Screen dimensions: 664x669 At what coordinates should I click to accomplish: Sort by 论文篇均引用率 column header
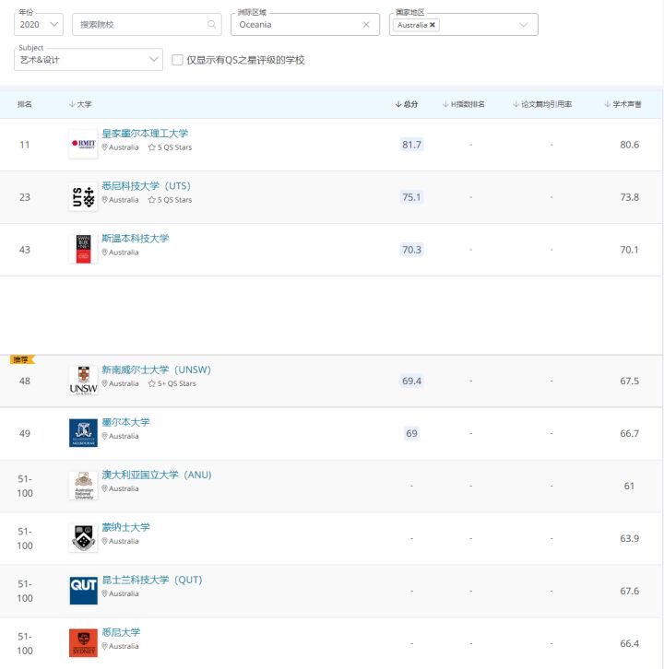point(542,104)
